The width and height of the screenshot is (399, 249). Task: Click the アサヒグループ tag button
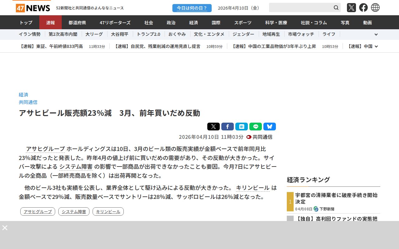(38, 212)
